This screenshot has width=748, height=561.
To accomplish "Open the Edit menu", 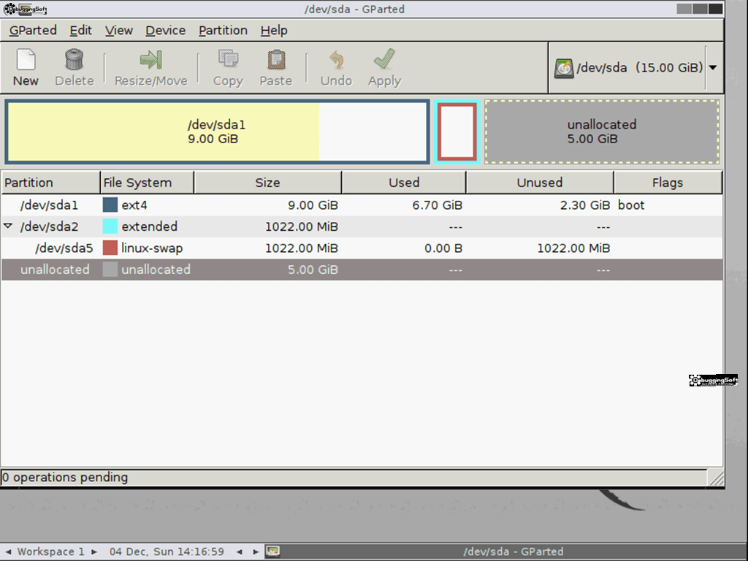I will (80, 31).
